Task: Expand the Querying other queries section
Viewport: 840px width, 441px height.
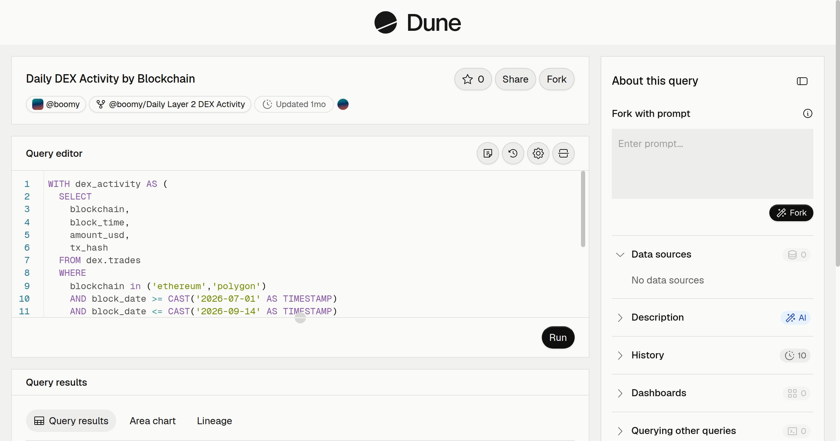Action: click(620, 431)
